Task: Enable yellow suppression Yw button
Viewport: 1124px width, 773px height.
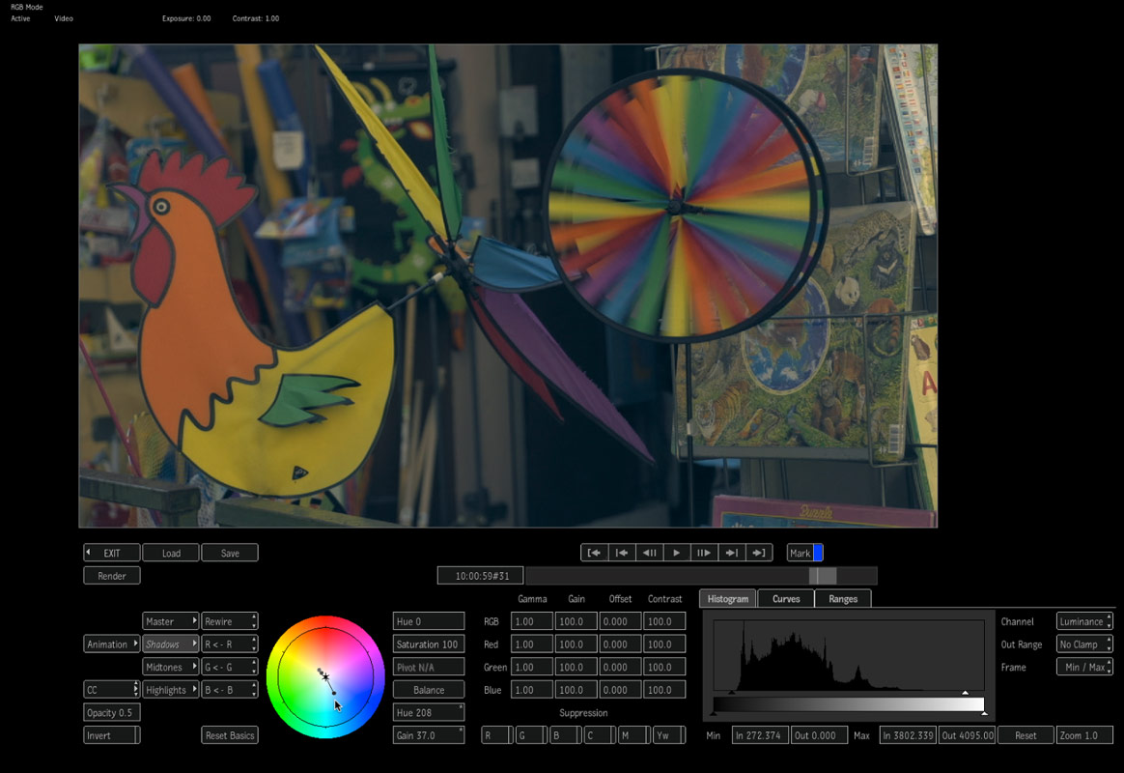Action: [667, 735]
